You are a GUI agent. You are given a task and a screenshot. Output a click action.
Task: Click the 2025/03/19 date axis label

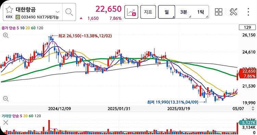[179, 109]
